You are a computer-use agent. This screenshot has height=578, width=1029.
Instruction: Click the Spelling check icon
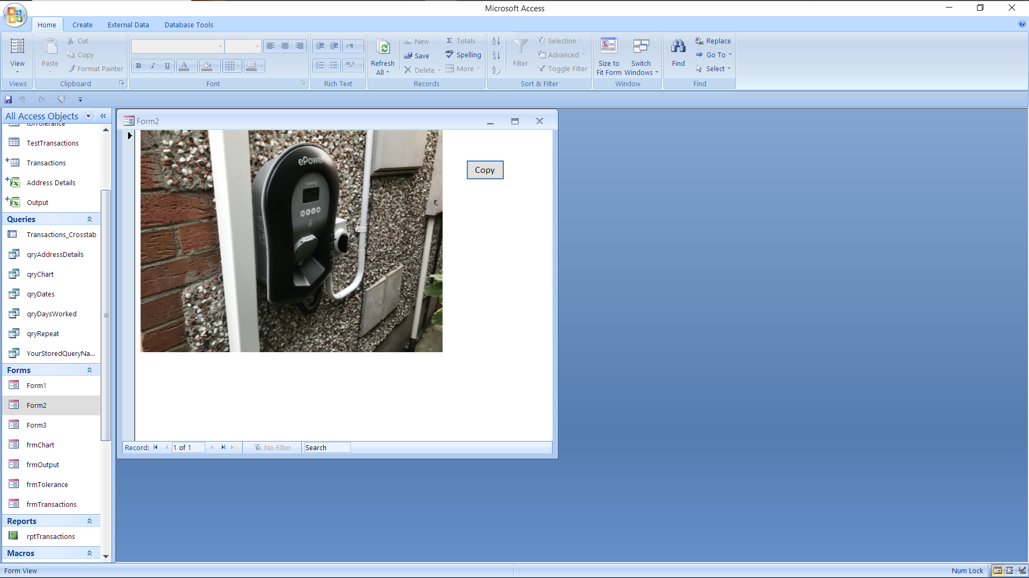(x=449, y=55)
